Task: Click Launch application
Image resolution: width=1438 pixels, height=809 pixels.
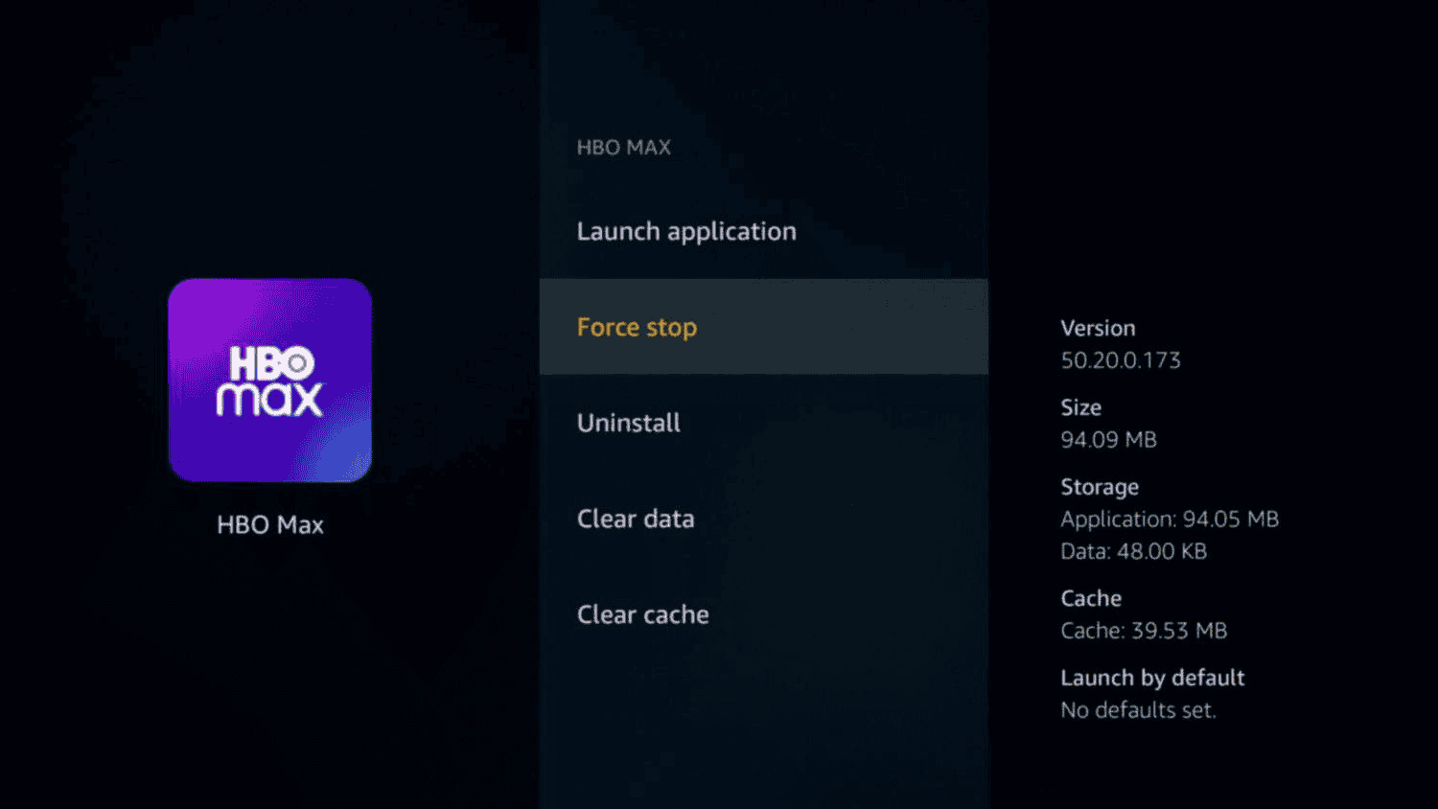Action: pos(686,231)
